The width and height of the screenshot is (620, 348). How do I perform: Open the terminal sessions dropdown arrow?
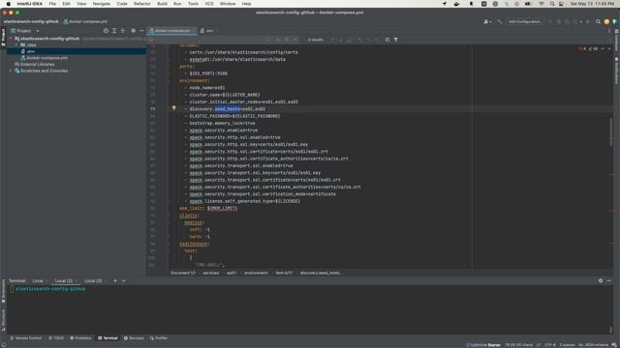coord(123,281)
